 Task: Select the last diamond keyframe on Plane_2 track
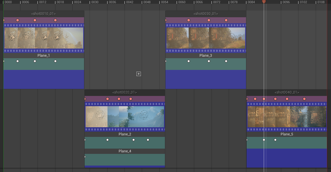148,140
